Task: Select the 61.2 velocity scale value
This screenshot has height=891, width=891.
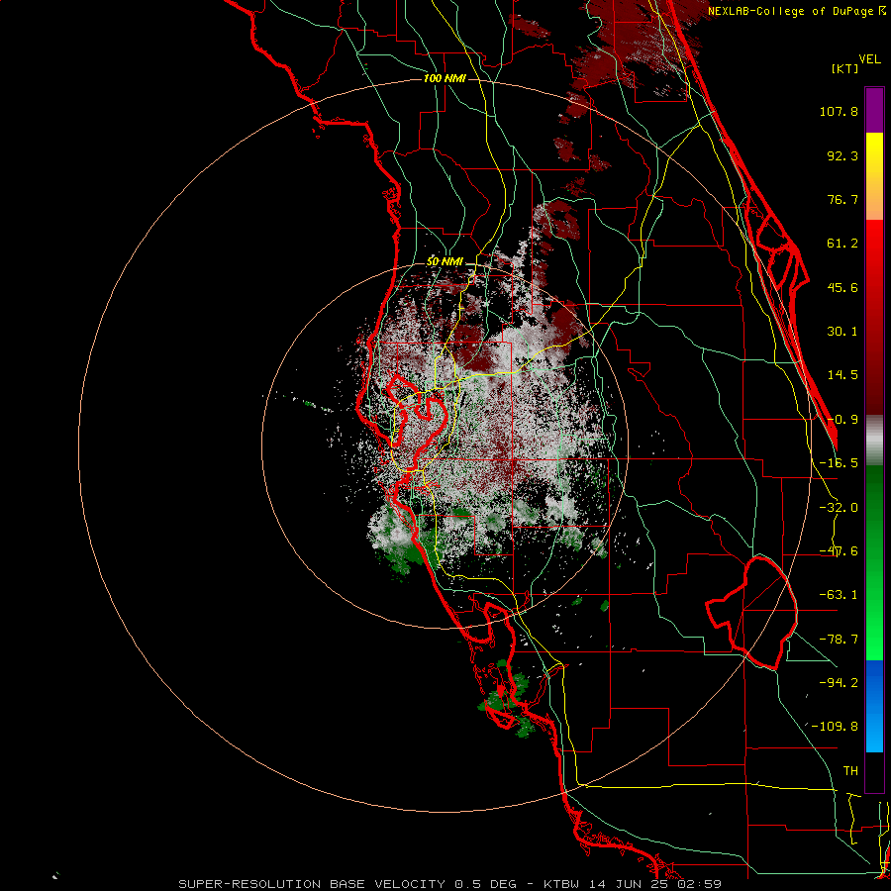Action: coord(842,244)
